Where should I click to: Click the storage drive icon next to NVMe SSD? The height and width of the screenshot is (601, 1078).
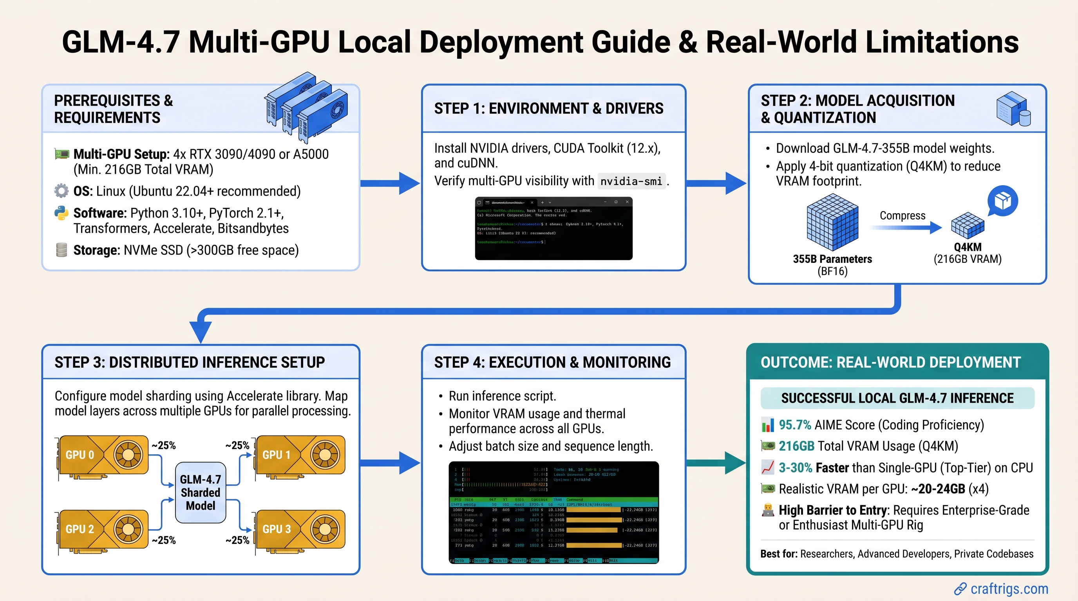coord(61,250)
